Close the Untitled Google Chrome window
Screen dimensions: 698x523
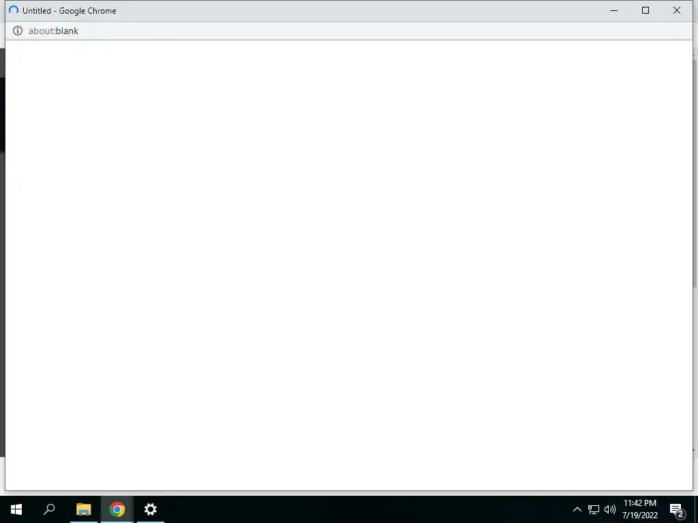677,10
